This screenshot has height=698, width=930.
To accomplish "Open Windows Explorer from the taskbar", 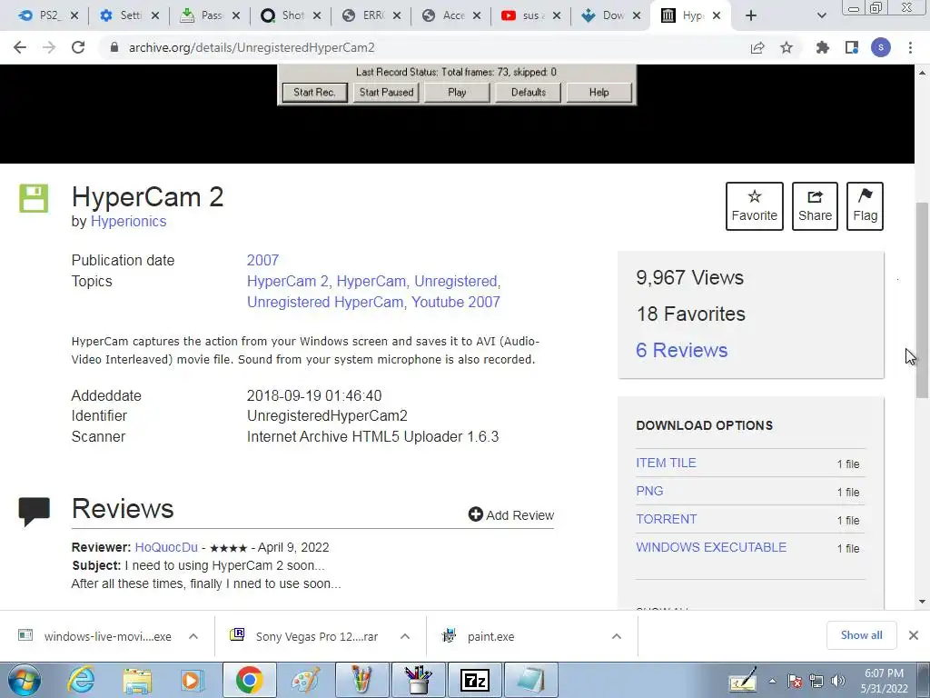I will click(137, 680).
